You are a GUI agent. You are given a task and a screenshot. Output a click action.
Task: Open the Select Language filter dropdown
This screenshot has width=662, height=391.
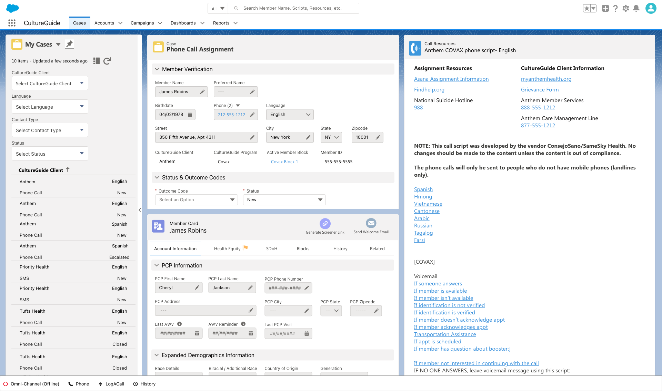click(x=50, y=107)
